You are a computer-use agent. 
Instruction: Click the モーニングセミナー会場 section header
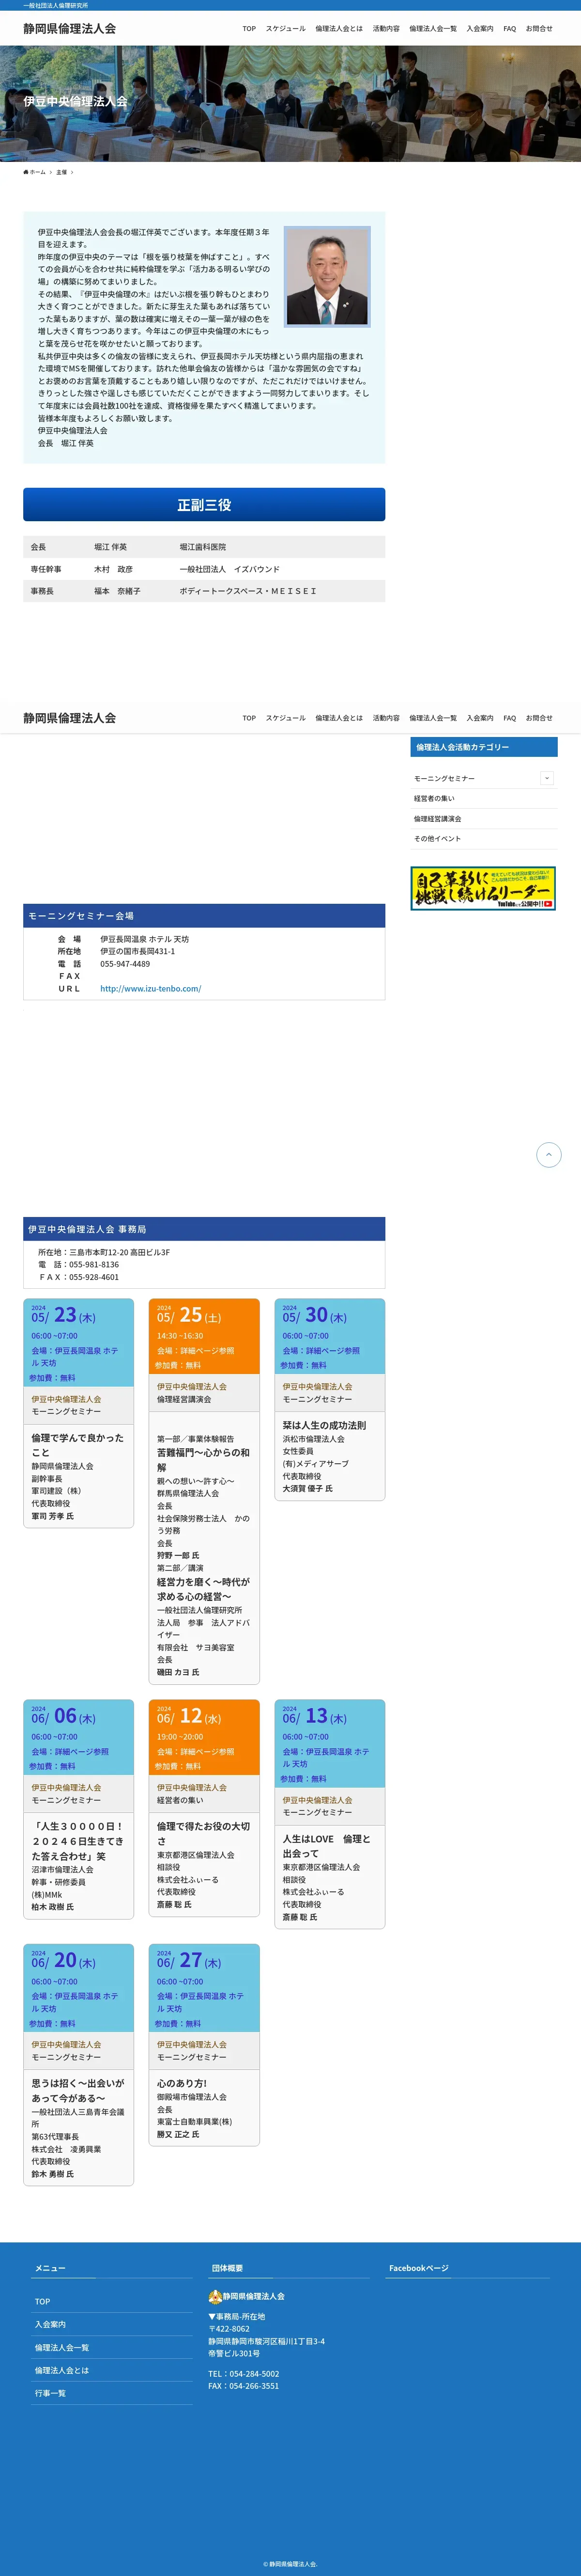tap(204, 916)
